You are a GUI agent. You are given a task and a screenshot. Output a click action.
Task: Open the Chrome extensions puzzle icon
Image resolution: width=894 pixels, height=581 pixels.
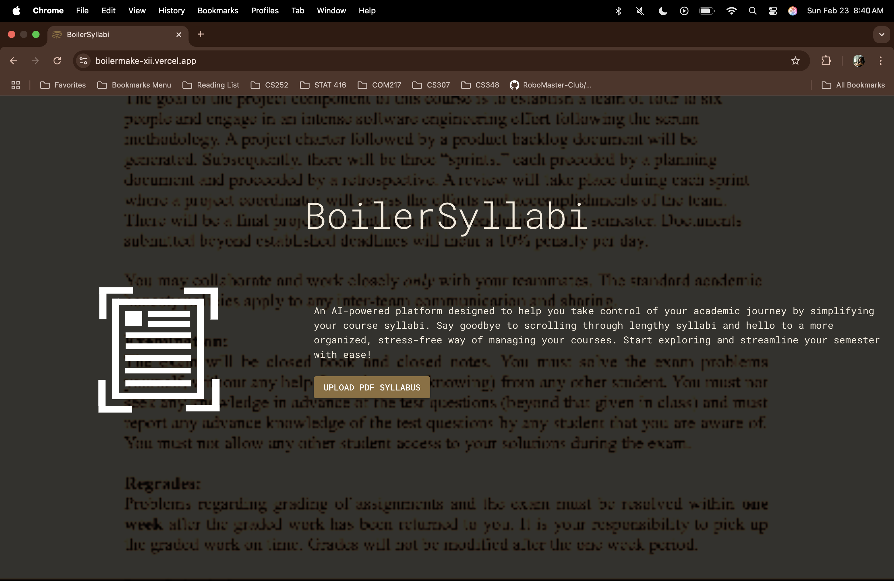(x=826, y=61)
